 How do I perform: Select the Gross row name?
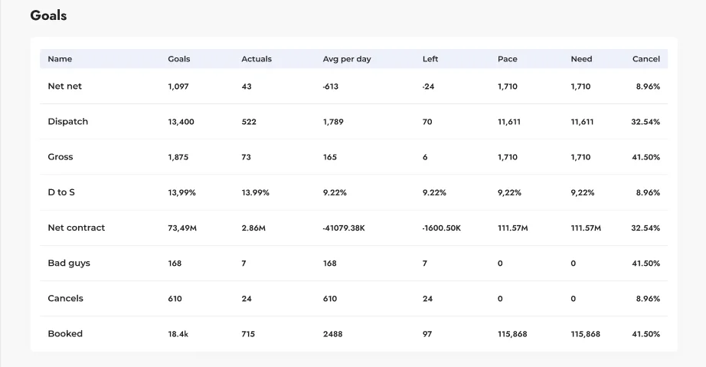click(60, 157)
